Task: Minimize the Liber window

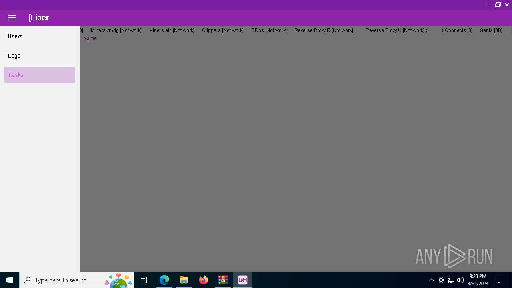Action: tap(488, 5)
